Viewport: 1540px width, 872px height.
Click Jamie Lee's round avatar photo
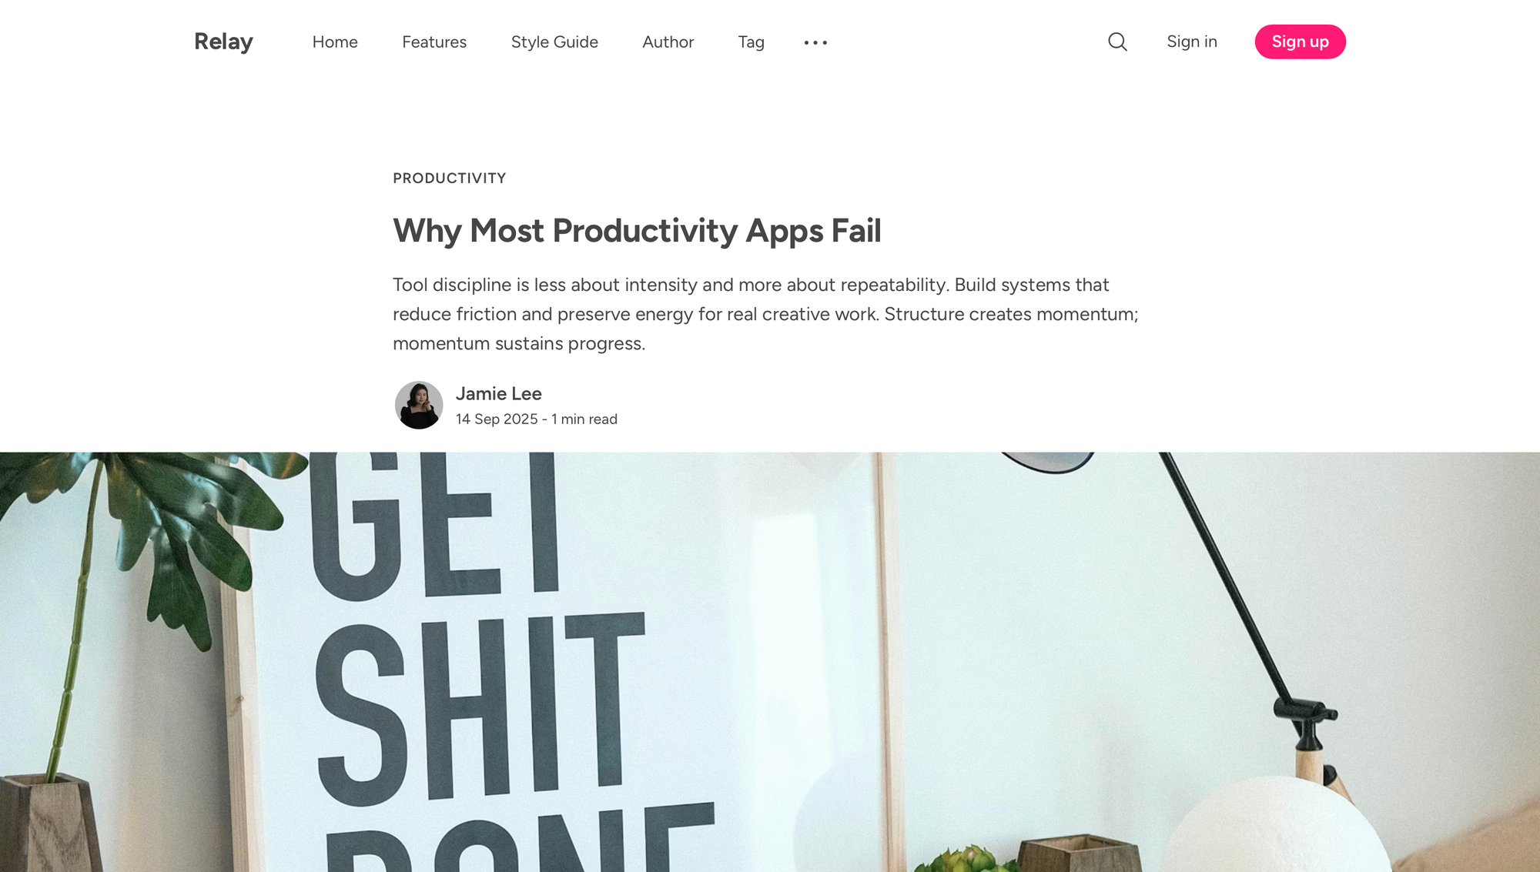pos(419,405)
